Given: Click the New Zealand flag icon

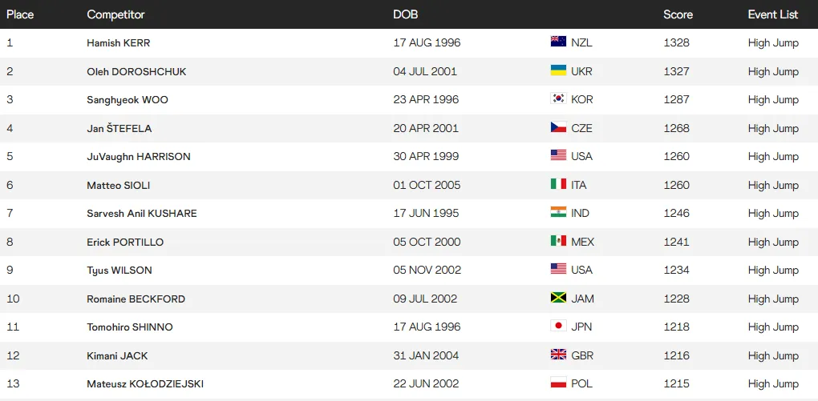Looking at the screenshot, I should coord(558,42).
